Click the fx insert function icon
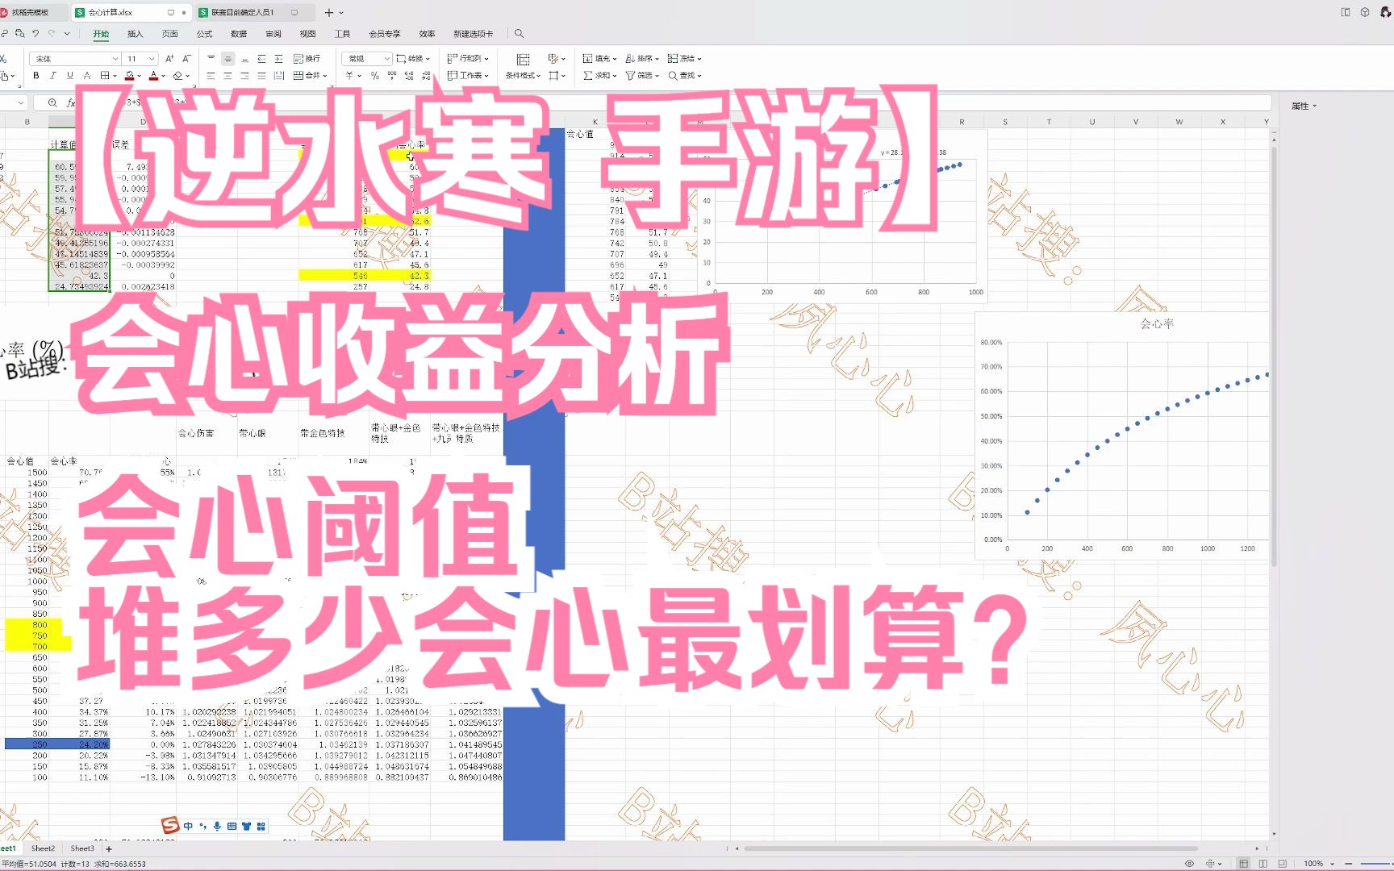1394x871 pixels. coord(71,103)
